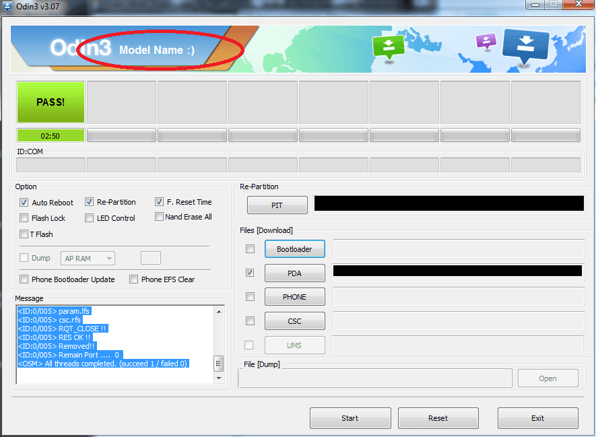Select 'All threads completed' log line
The width and height of the screenshot is (596, 437).
103,364
